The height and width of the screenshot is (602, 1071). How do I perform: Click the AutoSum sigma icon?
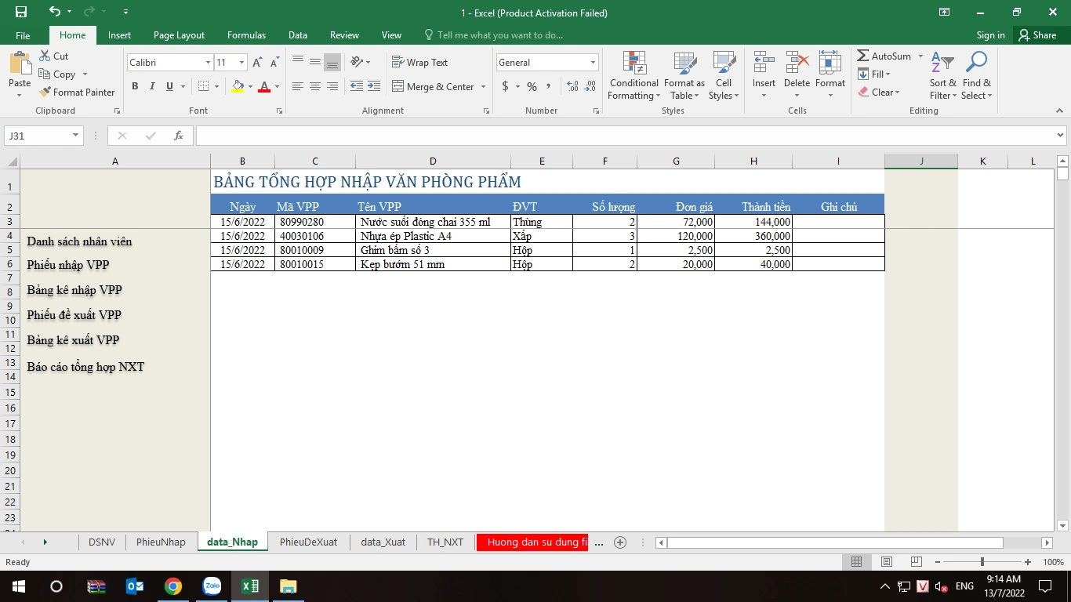[x=863, y=56]
